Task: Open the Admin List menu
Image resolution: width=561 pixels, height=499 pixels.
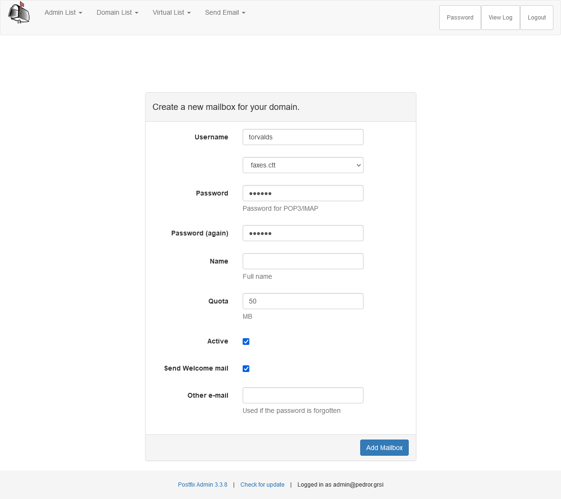Action: pos(63,12)
